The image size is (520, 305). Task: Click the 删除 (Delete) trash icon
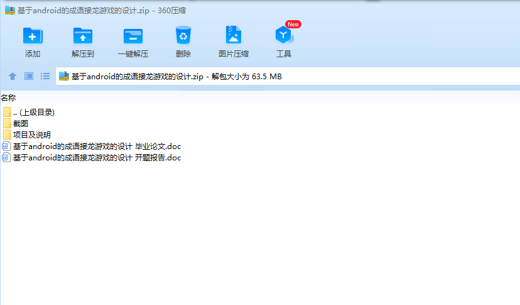[x=183, y=35]
